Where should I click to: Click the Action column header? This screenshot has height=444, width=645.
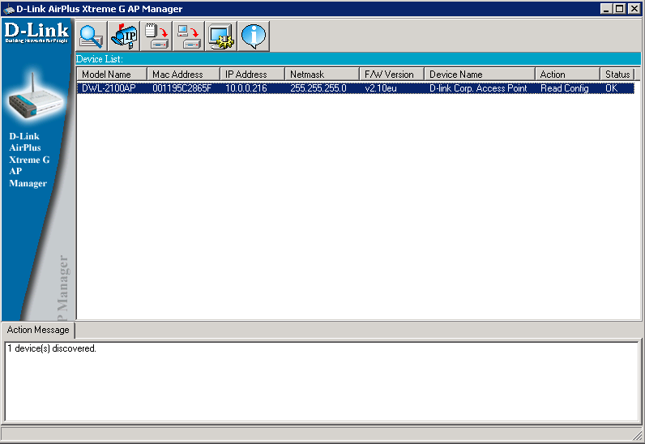(568, 75)
